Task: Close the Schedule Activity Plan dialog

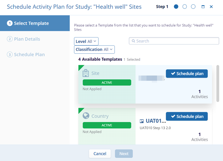Action: (x=211, y=7)
